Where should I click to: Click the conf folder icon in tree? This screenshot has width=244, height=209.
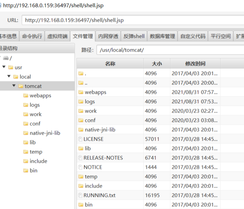coord(26,124)
